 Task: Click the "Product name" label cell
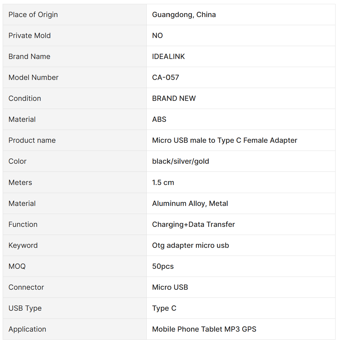point(32,140)
